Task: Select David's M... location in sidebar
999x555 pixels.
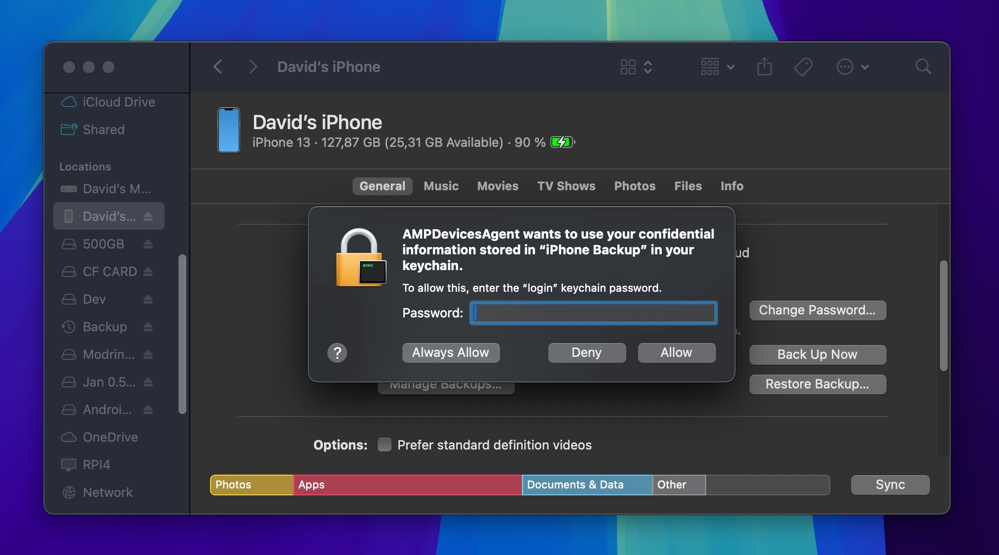Action: coord(106,189)
